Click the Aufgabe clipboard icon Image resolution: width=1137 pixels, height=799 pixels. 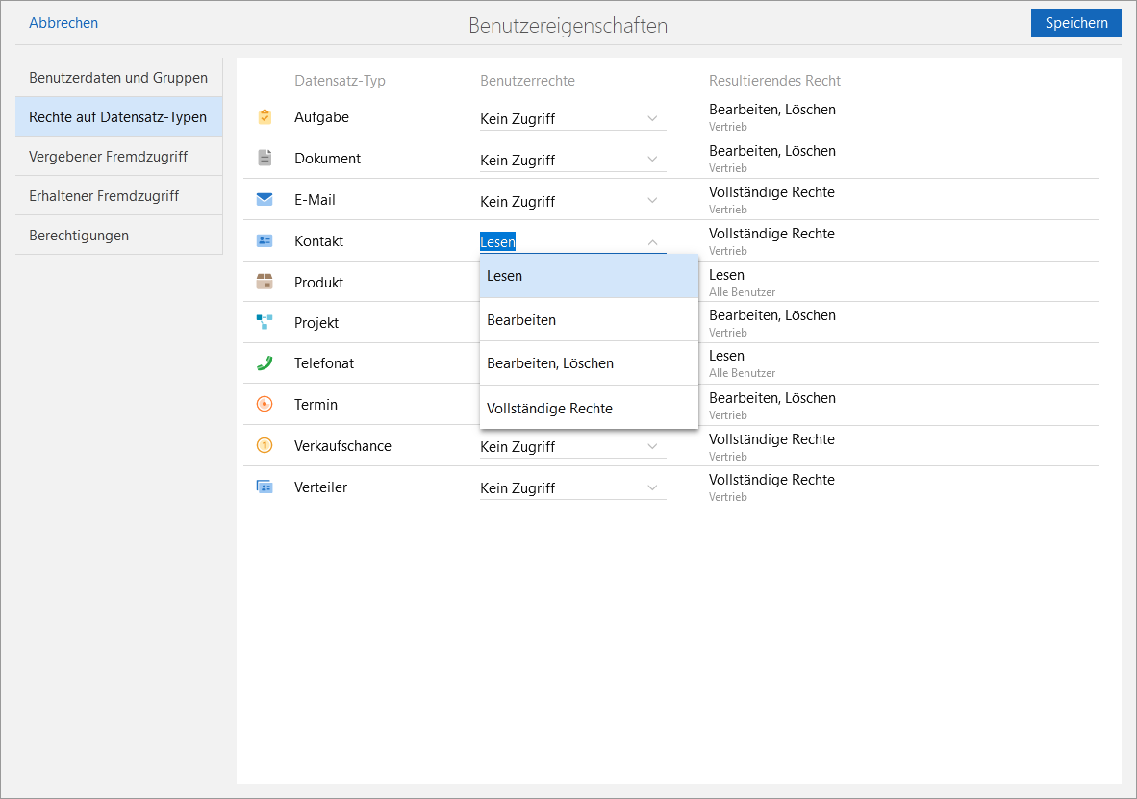coord(265,117)
